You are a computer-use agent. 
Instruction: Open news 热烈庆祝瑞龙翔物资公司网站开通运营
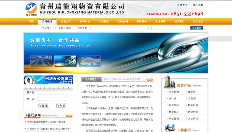[x=46, y=122]
